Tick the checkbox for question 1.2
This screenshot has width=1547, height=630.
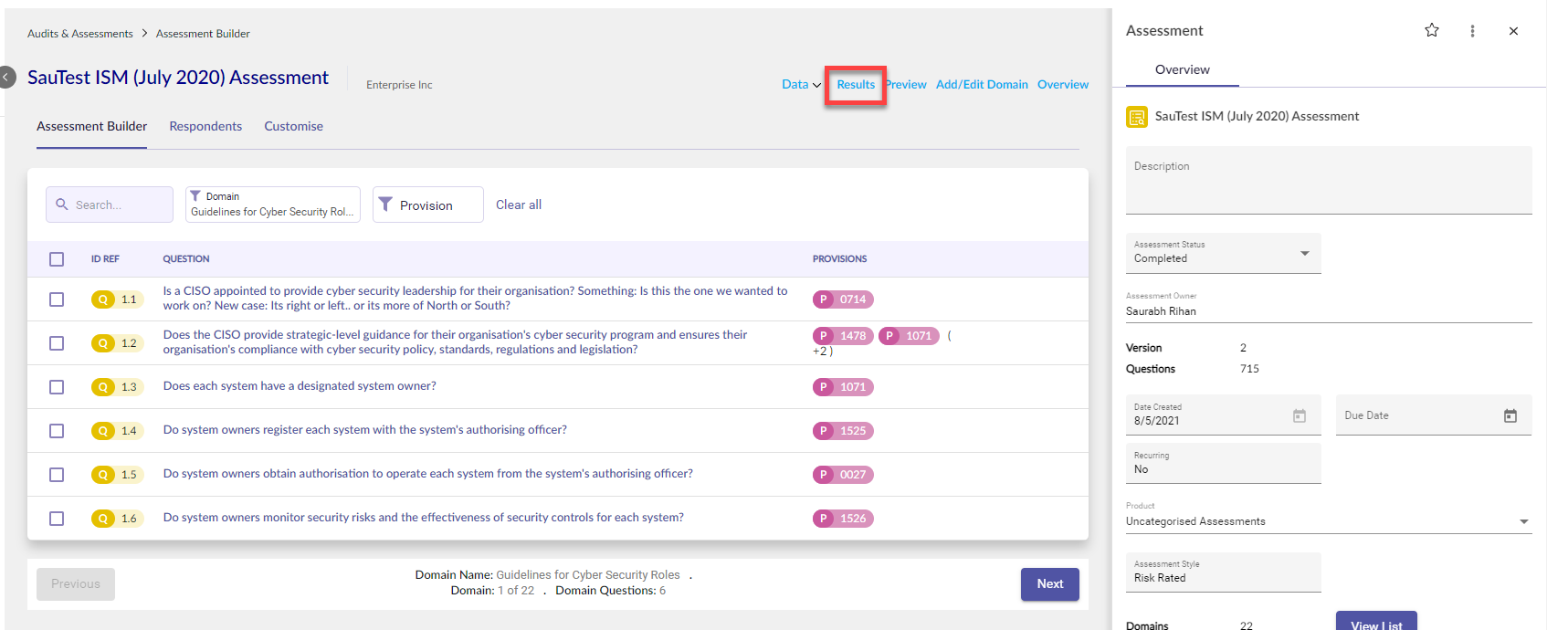point(57,343)
